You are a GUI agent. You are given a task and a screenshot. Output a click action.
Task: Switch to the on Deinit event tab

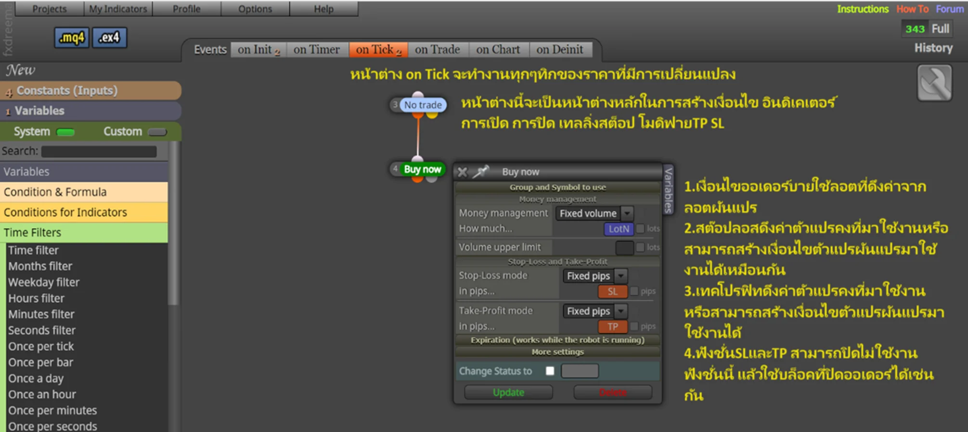point(560,50)
